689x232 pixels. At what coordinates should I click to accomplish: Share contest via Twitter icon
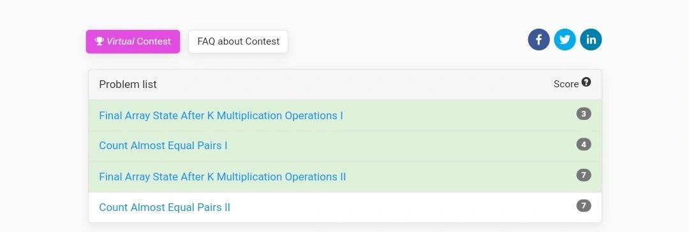(565, 40)
